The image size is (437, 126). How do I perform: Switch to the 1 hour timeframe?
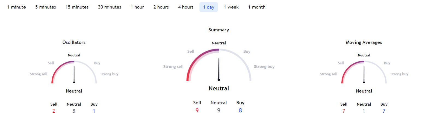pos(137,7)
